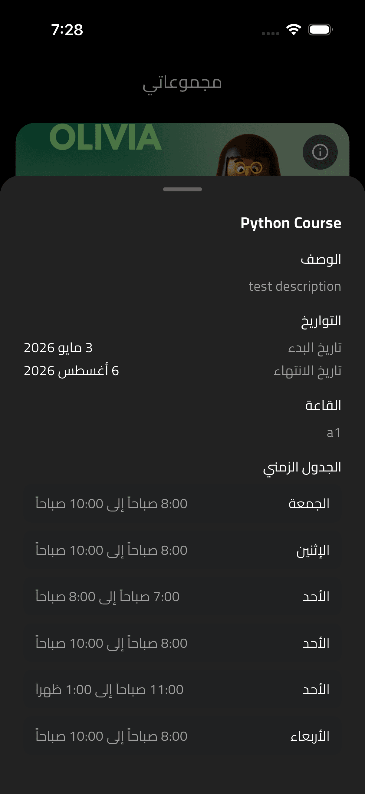Tap the end date 6 أغسطس 2026

coord(71,371)
